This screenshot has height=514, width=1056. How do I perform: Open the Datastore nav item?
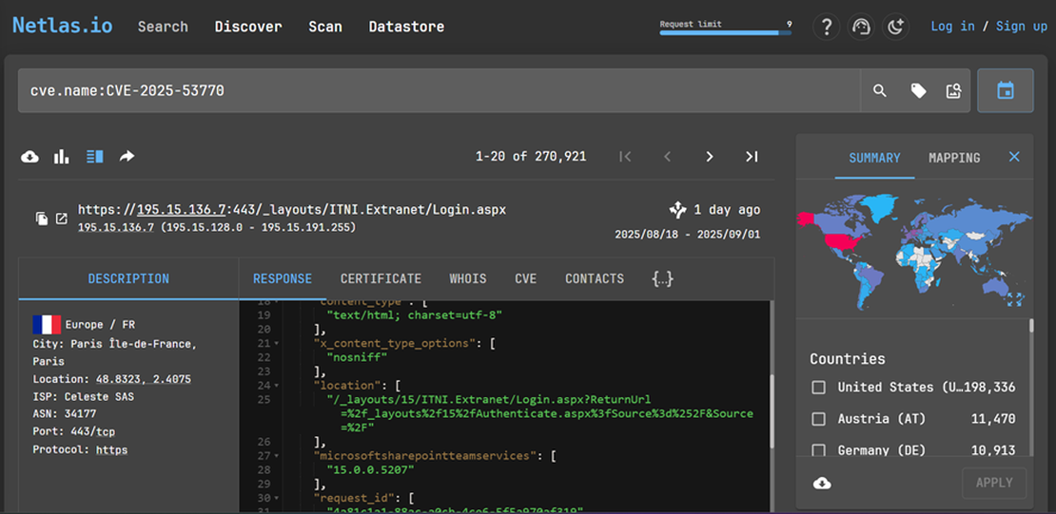pyautogui.click(x=407, y=27)
